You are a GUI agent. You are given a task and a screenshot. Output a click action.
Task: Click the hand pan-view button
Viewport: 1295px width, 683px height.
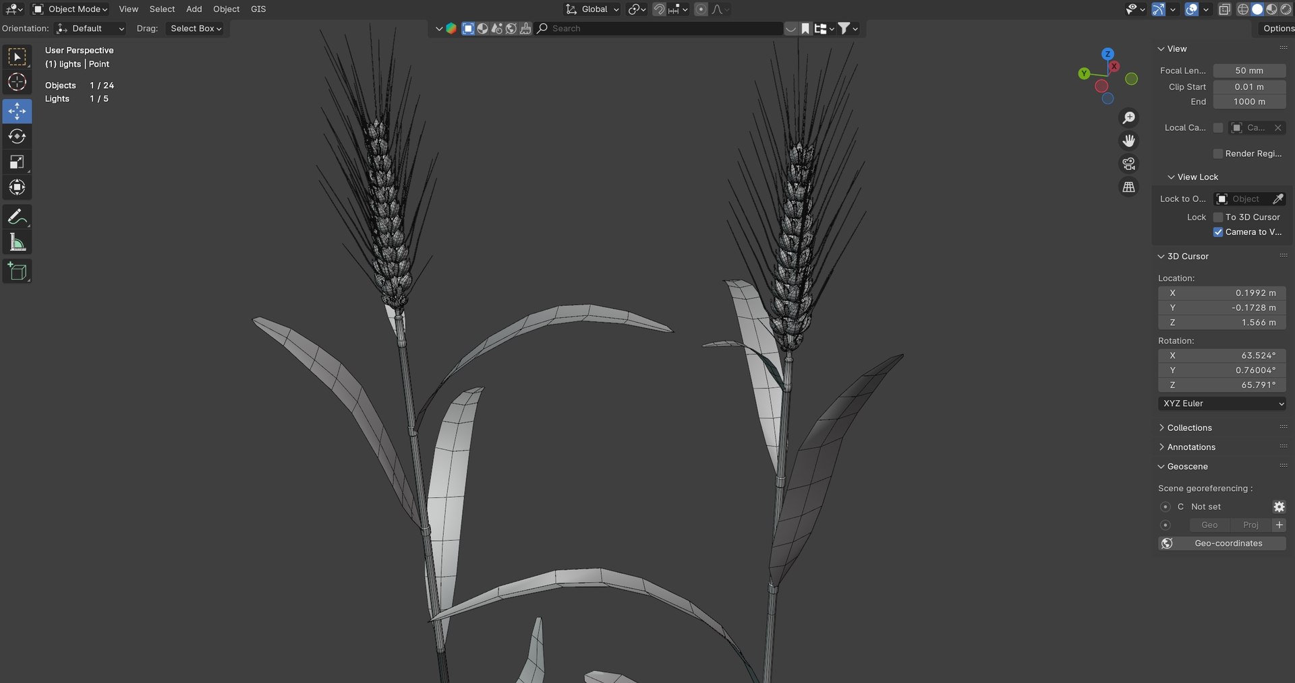(1128, 141)
